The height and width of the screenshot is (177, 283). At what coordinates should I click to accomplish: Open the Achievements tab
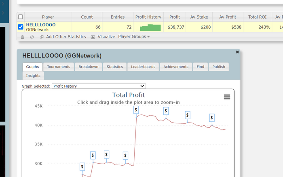tap(176, 67)
